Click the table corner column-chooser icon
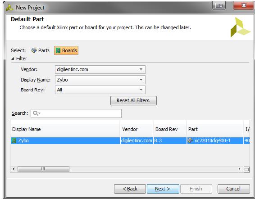This screenshot has height=199, width=255. [x=246, y=169]
